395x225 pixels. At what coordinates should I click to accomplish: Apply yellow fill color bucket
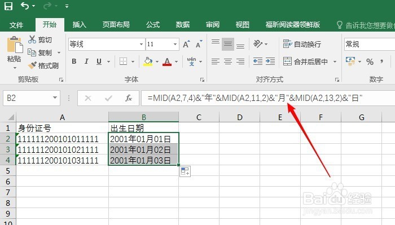coord(148,61)
